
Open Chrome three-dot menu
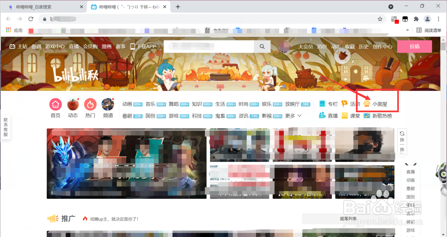[x=439, y=19]
